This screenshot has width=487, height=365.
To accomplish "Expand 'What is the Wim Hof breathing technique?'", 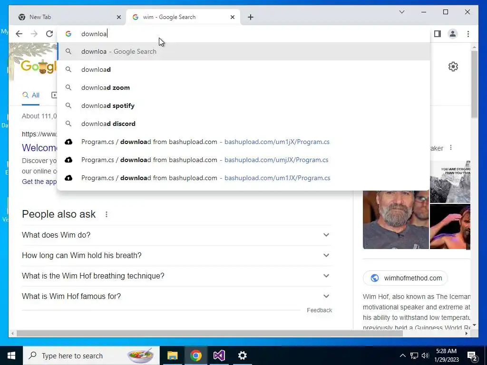I will tap(177, 276).
